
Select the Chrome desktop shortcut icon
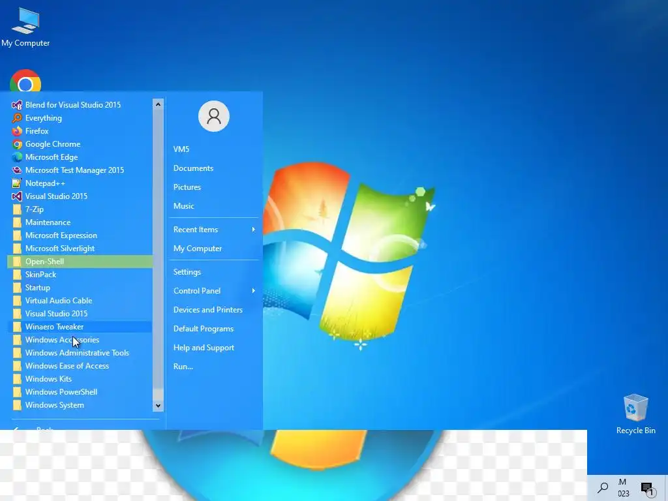pyautogui.click(x=25, y=81)
